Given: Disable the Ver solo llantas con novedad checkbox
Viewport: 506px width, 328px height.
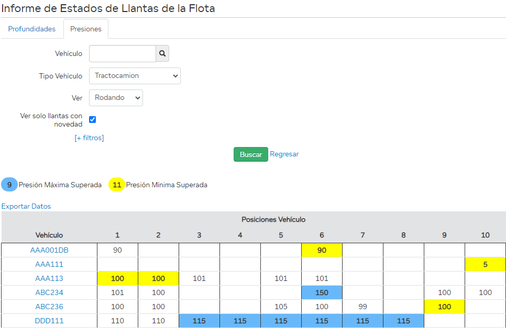Looking at the screenshot, I should (92, 119).
